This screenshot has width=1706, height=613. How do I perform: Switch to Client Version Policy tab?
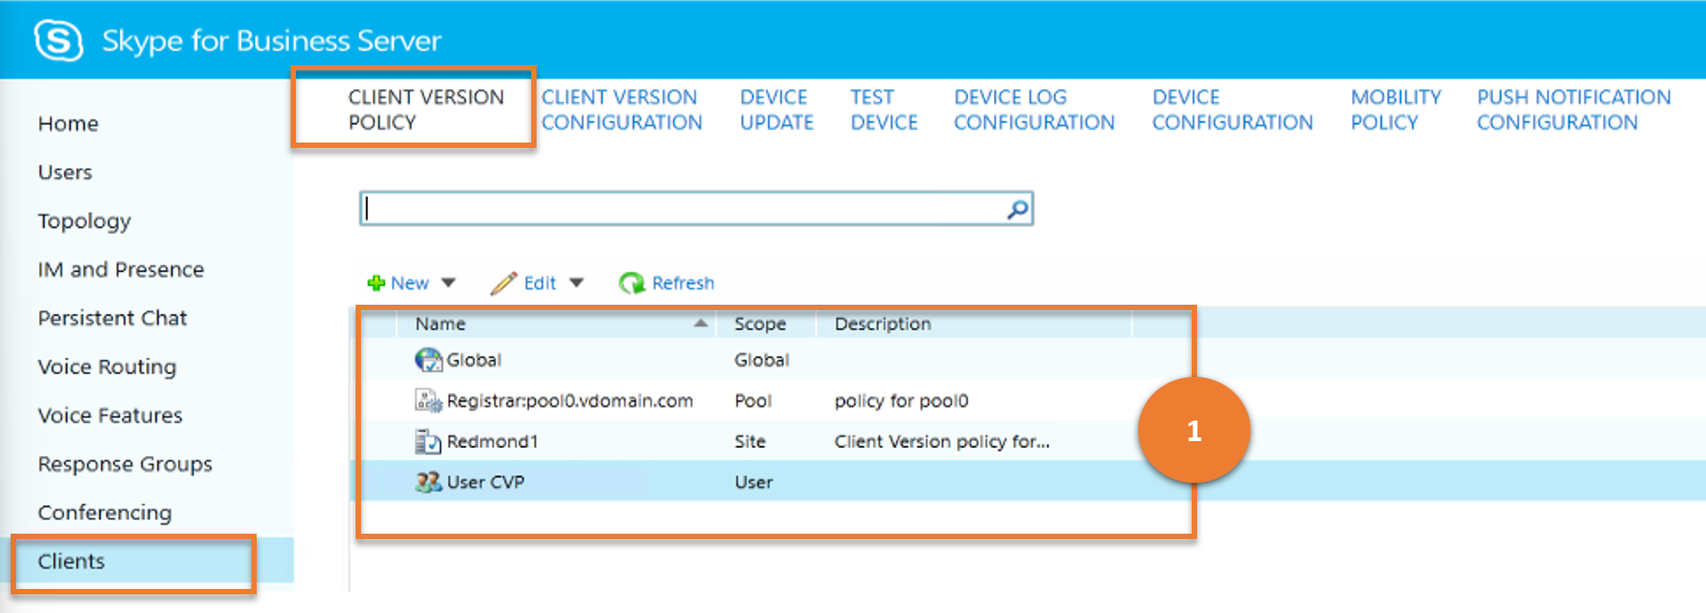point(426,110)
